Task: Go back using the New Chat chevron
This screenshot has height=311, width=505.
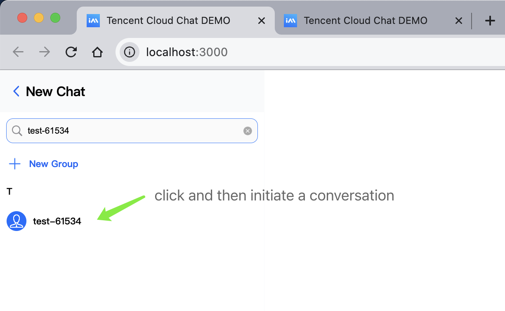Action: coord(17,91)
